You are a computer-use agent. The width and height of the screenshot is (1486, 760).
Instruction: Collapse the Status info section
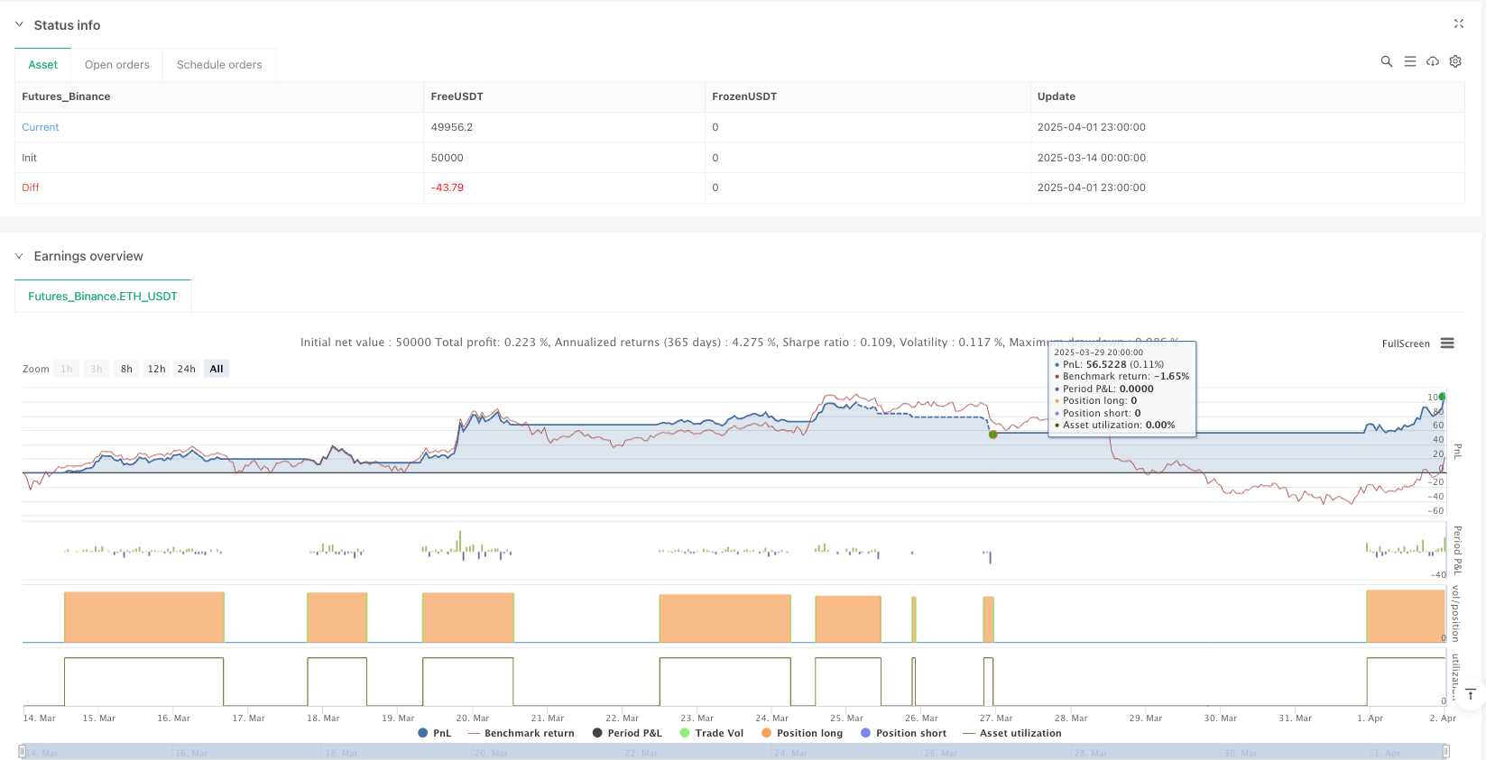(20, 25)
